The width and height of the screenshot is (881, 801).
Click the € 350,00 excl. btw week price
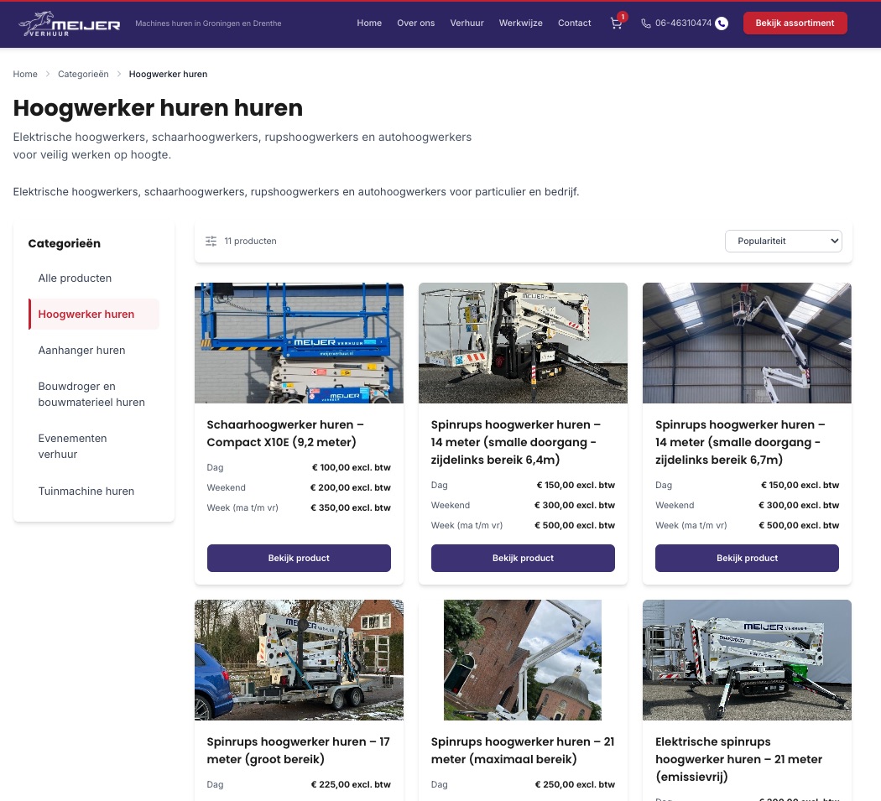(x=351, y=507)
